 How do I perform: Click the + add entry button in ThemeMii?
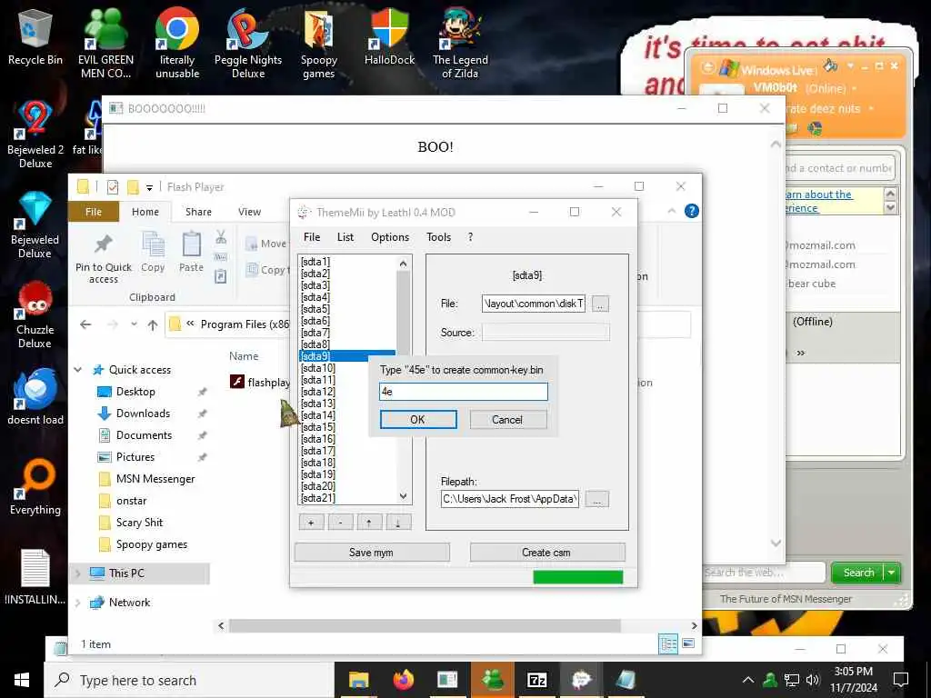pos(311,523)
